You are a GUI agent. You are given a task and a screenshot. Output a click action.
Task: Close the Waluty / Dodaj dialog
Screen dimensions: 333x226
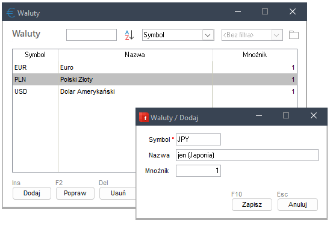(314, 116)
